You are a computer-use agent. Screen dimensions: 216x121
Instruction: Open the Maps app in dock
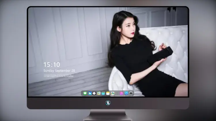[x=113, y=93]
